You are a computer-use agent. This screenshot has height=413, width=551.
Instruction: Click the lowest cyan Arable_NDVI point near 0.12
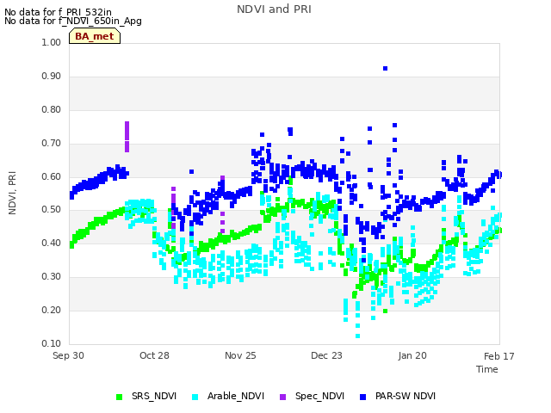pyautogui.click(x=358, y=336)
